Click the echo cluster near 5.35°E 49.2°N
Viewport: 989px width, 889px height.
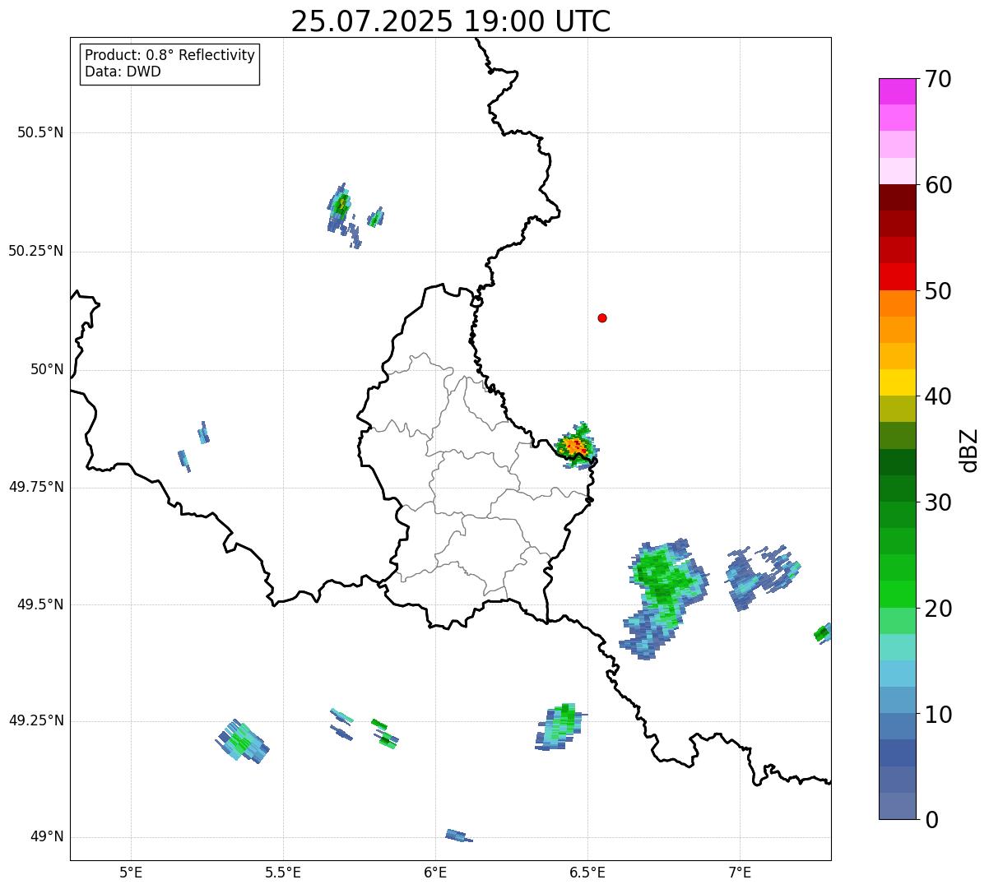pyautogui.click(x=242, y=741)
